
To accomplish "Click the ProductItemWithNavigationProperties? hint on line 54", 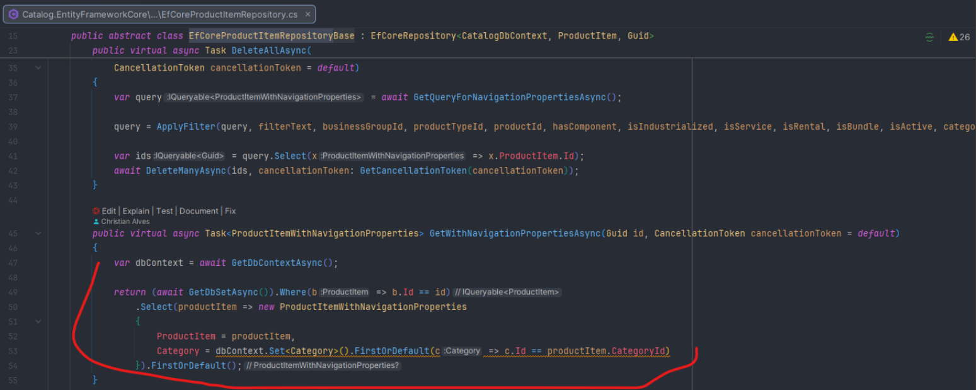I will click(322, 365).
